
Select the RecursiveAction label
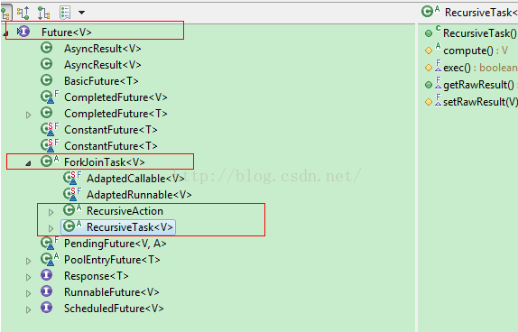pyautogui.click(x=125, y=211)
